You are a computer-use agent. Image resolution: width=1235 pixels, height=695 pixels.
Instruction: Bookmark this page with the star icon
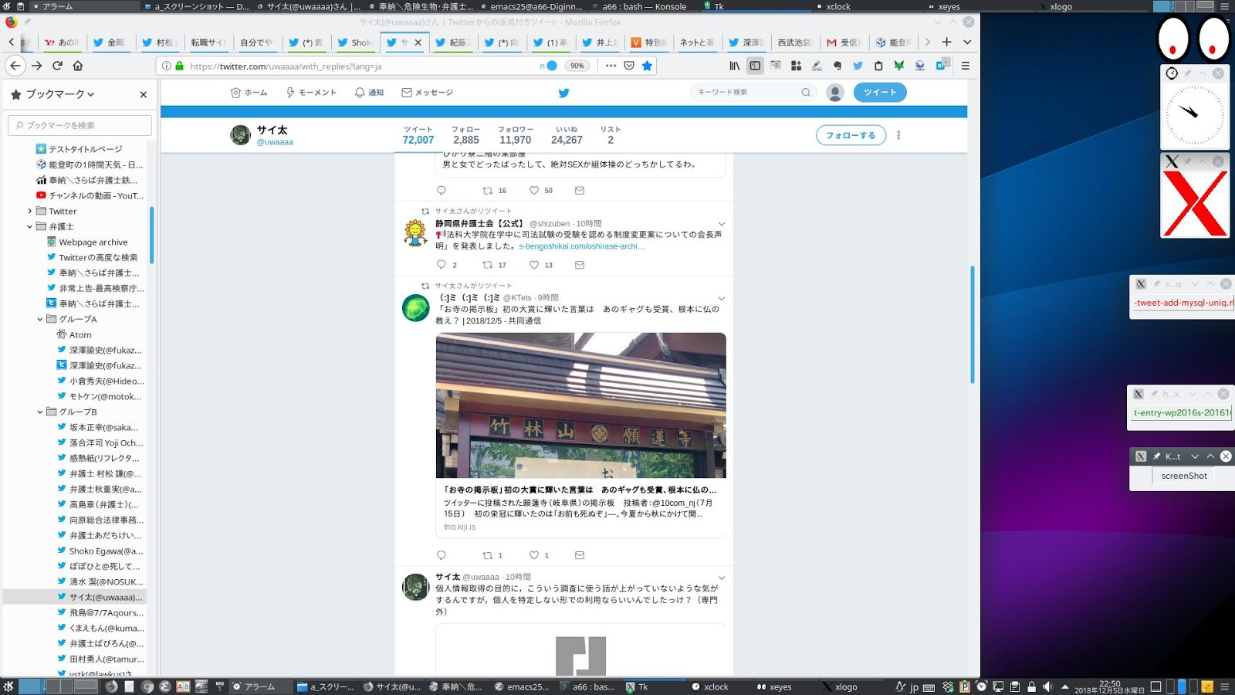click(647, 66)
